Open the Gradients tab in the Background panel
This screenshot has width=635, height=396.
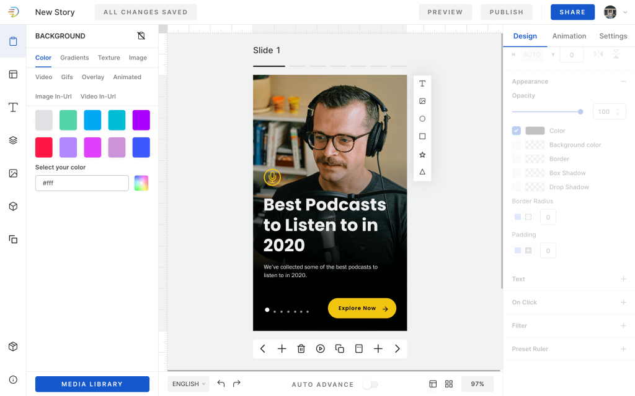point(74,58)
